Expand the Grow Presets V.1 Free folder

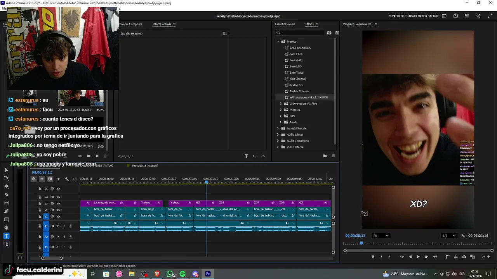[281, 103]
